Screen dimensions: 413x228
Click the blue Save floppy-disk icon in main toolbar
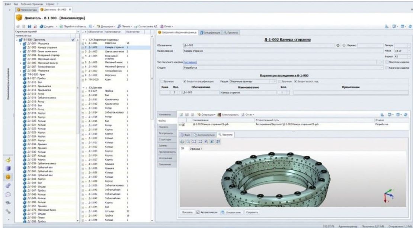coord(29,26)
